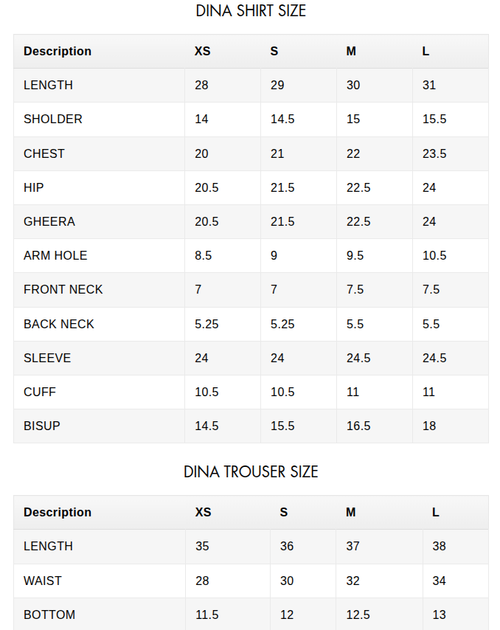The height and width of the screenshot is (630, 500).
Task: Click the WAIST row label
Action: pos(43,581)
